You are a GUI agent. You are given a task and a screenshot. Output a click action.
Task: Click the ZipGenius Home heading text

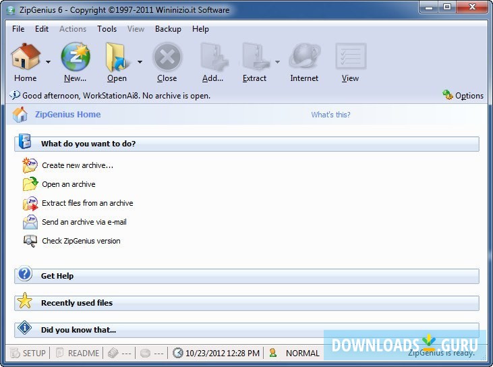(68, 115)
